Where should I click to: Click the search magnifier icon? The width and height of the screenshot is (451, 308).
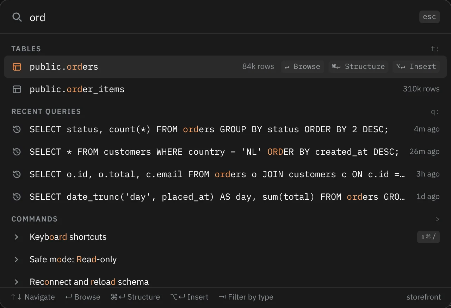tap(17, 17)
